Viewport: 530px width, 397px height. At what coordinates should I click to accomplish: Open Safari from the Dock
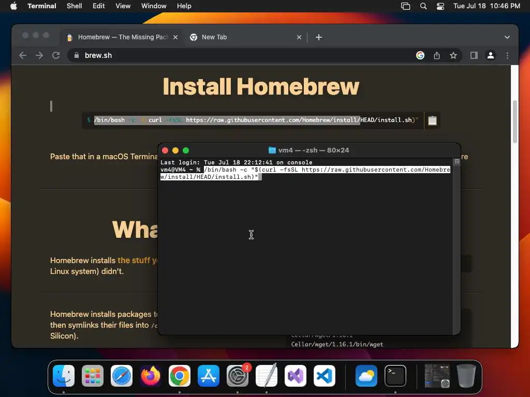click(122, 376)
